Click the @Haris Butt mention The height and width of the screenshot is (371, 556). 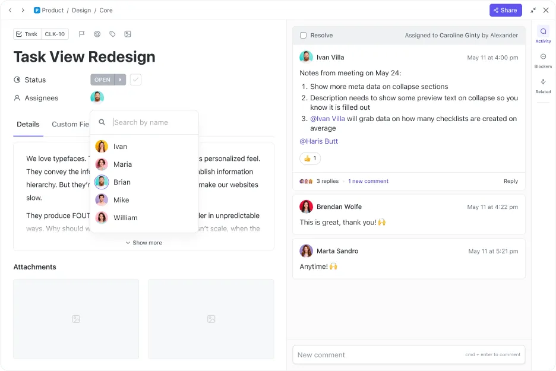click(318, 141)
